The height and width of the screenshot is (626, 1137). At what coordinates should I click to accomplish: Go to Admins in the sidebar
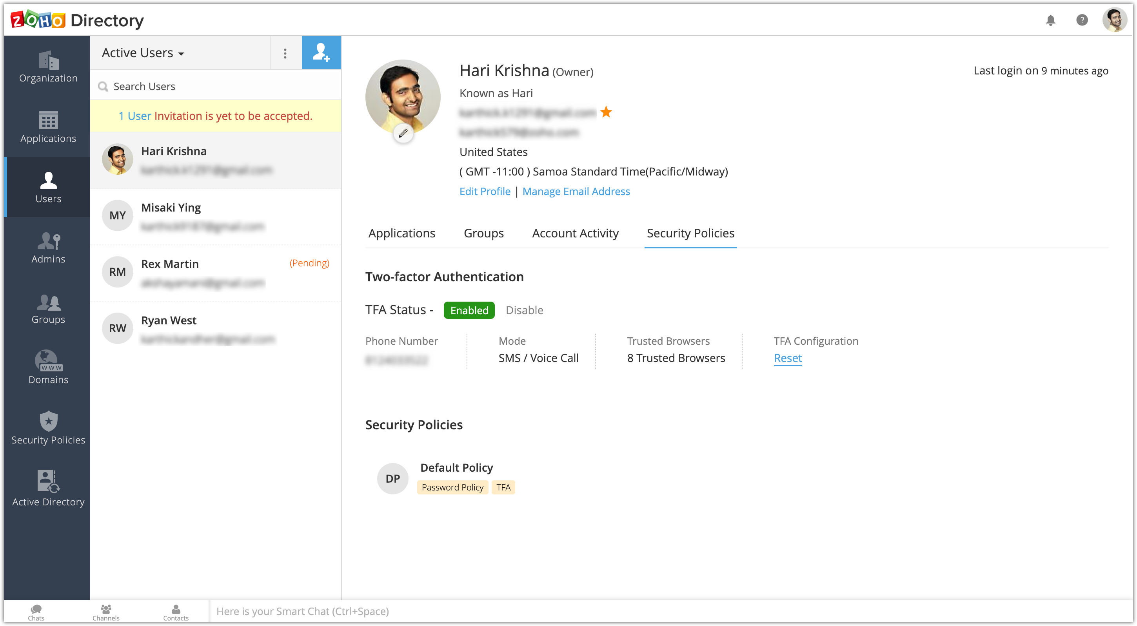click(48, 248)
